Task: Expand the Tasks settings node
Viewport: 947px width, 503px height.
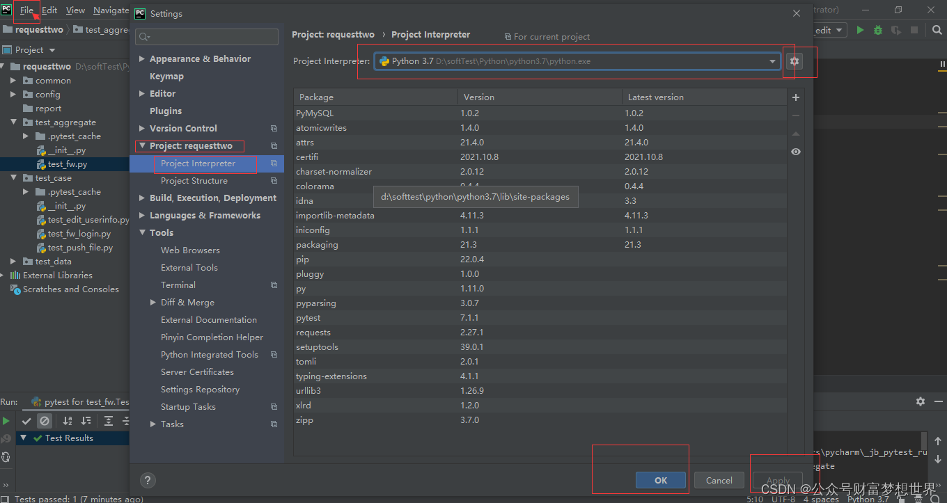Action: click(x=153, y=424)
